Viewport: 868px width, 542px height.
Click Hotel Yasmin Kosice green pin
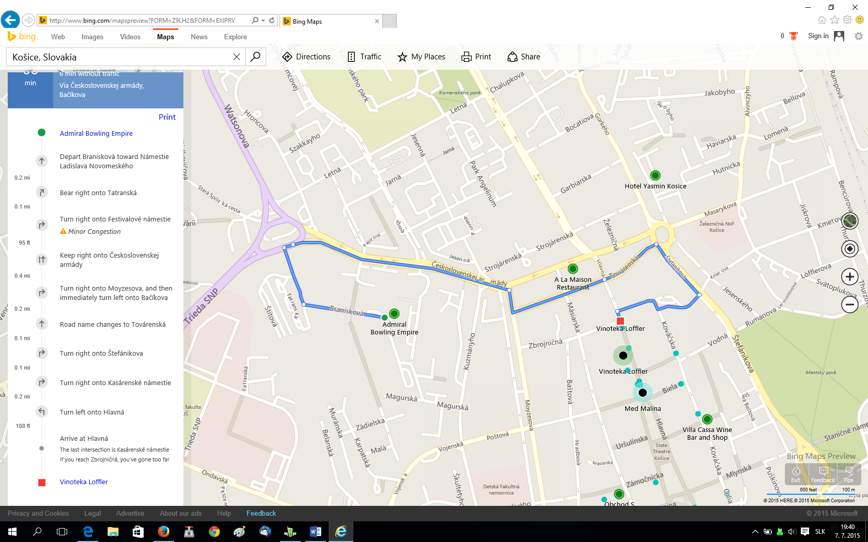pos(655,176)
